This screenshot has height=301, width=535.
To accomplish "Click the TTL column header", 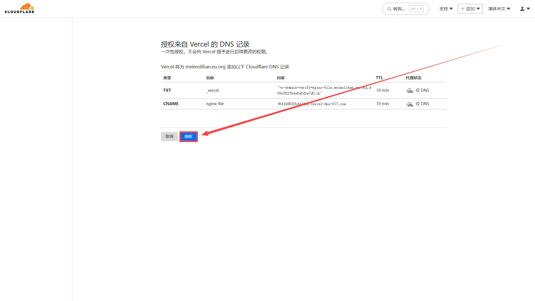I will click(x=379, y=78).
